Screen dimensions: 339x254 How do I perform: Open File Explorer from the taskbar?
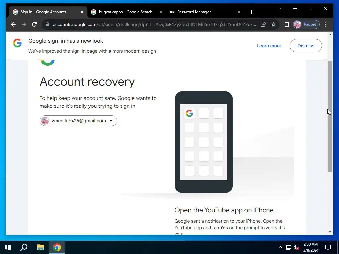(40, 247)
